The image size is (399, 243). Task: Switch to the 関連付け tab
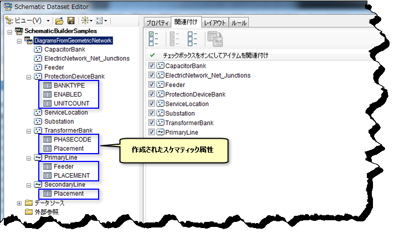(186, 22)
